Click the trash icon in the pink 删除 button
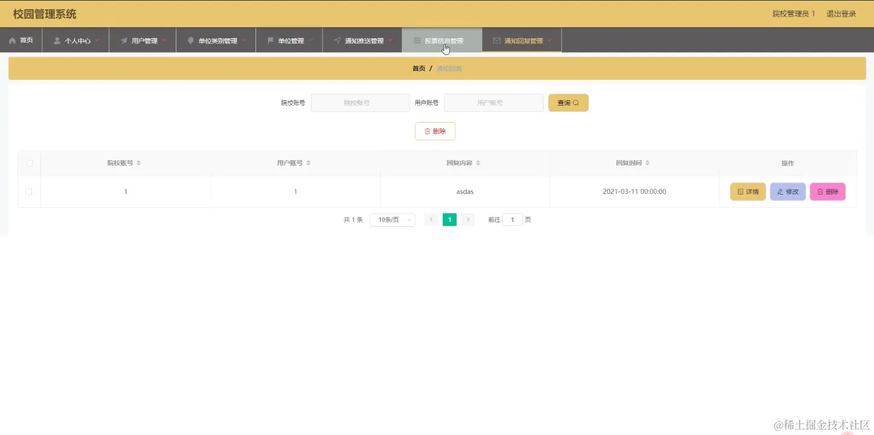The width and height of the screenshot is (874, 435). coord(820,192)
